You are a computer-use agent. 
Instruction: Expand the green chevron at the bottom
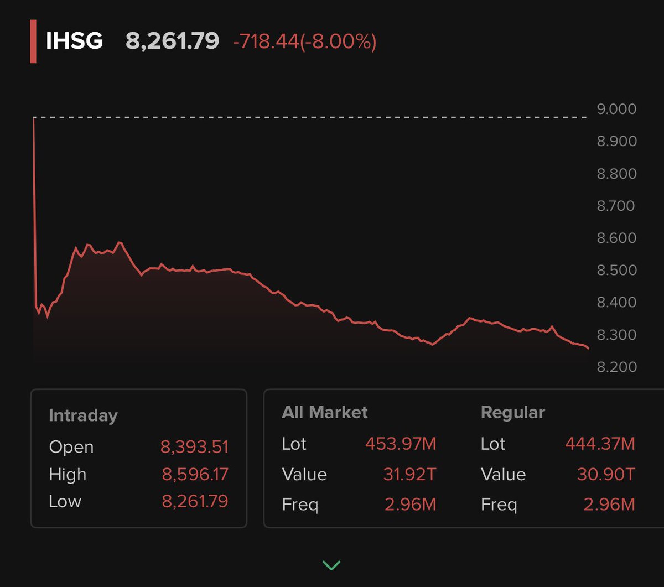click(331, 565)
